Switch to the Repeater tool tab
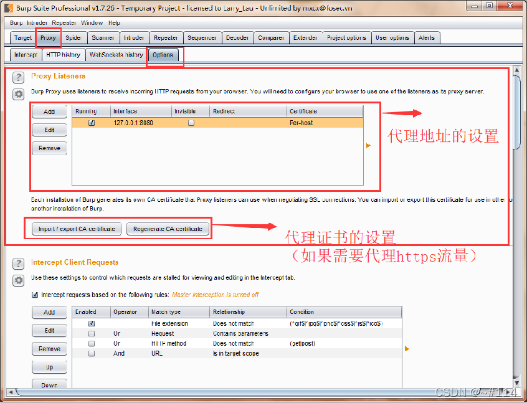Image resolution: width=527 pixels, height=403 pixels. (166, 37)
